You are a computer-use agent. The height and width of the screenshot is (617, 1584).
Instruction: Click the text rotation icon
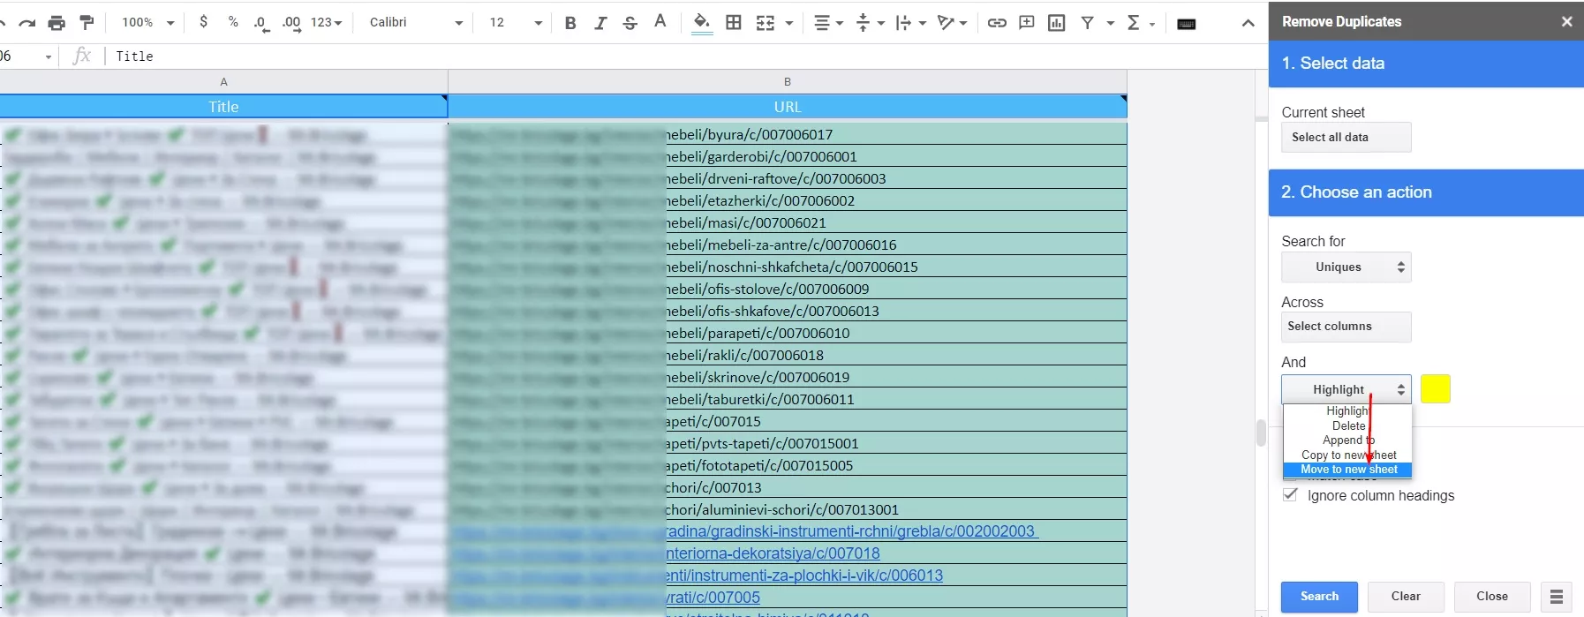pos(947,23)
